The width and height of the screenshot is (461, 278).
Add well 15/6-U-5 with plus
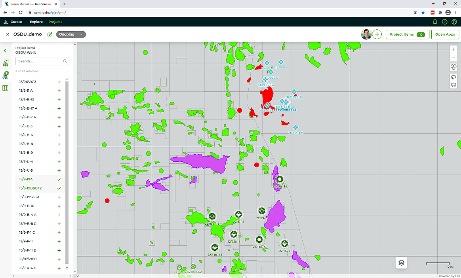(x=59, y=170)
